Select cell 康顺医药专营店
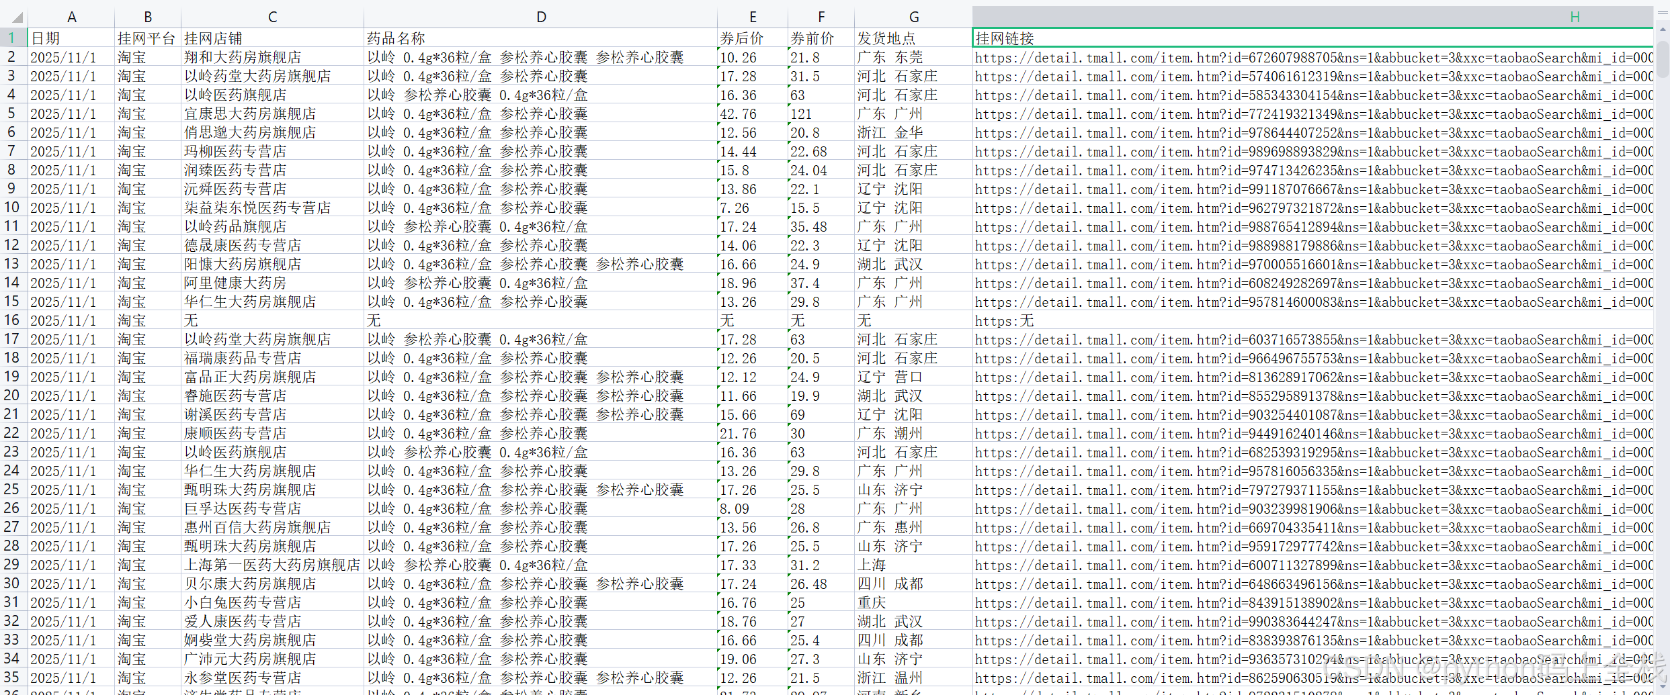 [272, 433]
